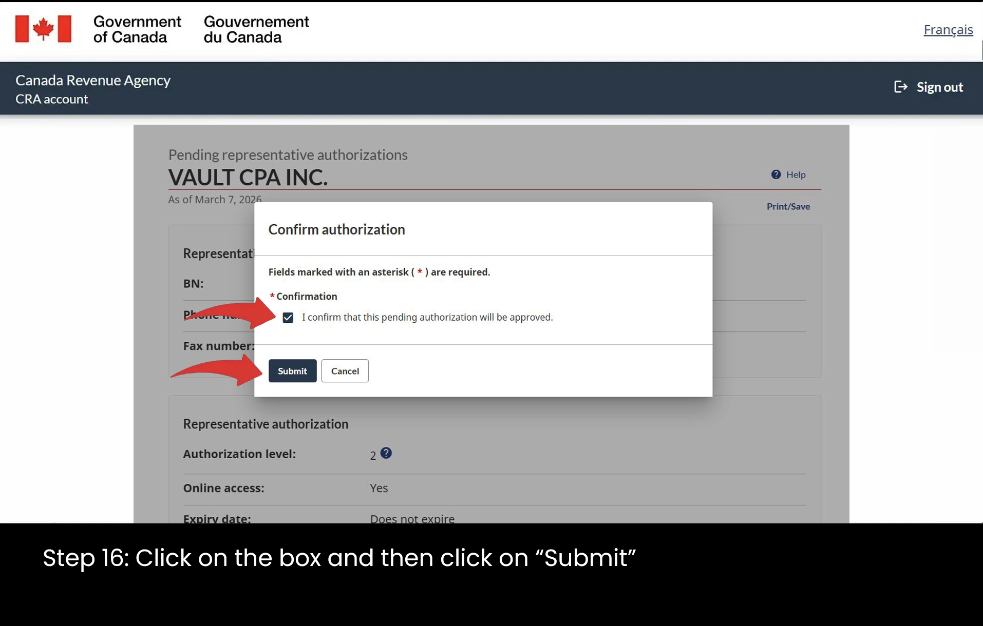Switch language to Français
The image size is (983, 626).
(x=948, y=30)
